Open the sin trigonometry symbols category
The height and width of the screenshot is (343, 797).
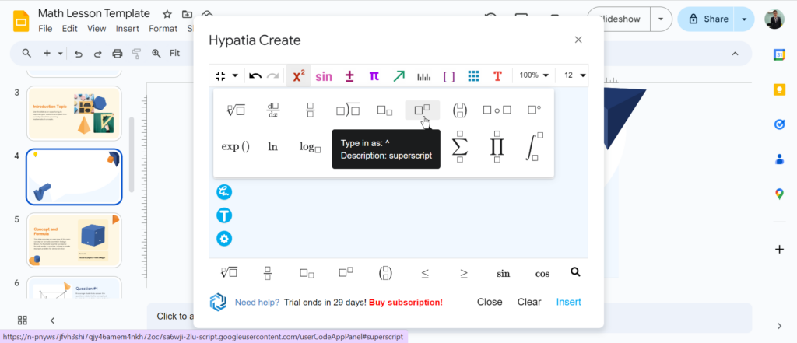[x=324, y=75]
